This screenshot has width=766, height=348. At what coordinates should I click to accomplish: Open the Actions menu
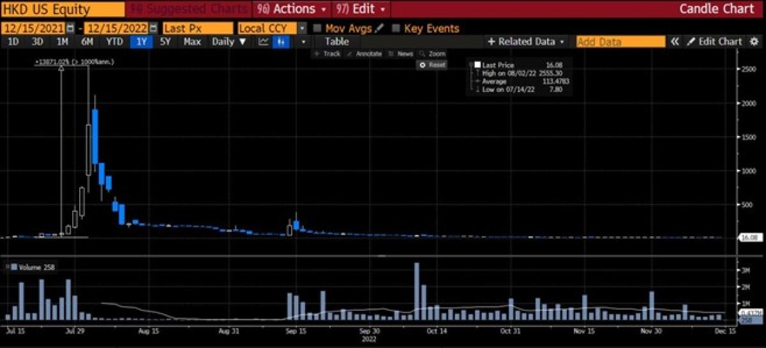pyautogui.click(x=291, y=9)
